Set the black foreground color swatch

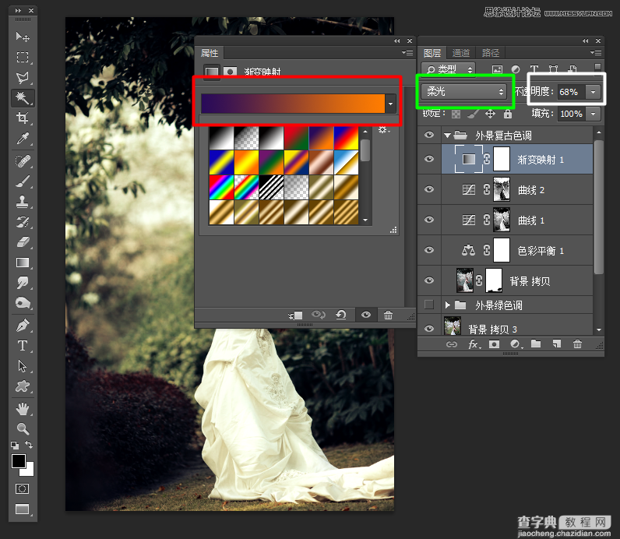18,461
